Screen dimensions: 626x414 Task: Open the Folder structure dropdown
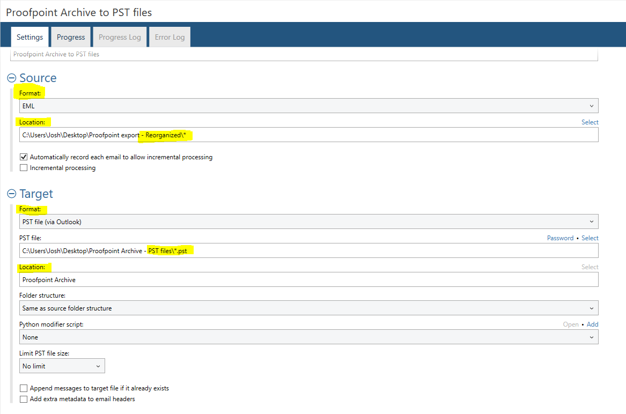tap(308, 308)
